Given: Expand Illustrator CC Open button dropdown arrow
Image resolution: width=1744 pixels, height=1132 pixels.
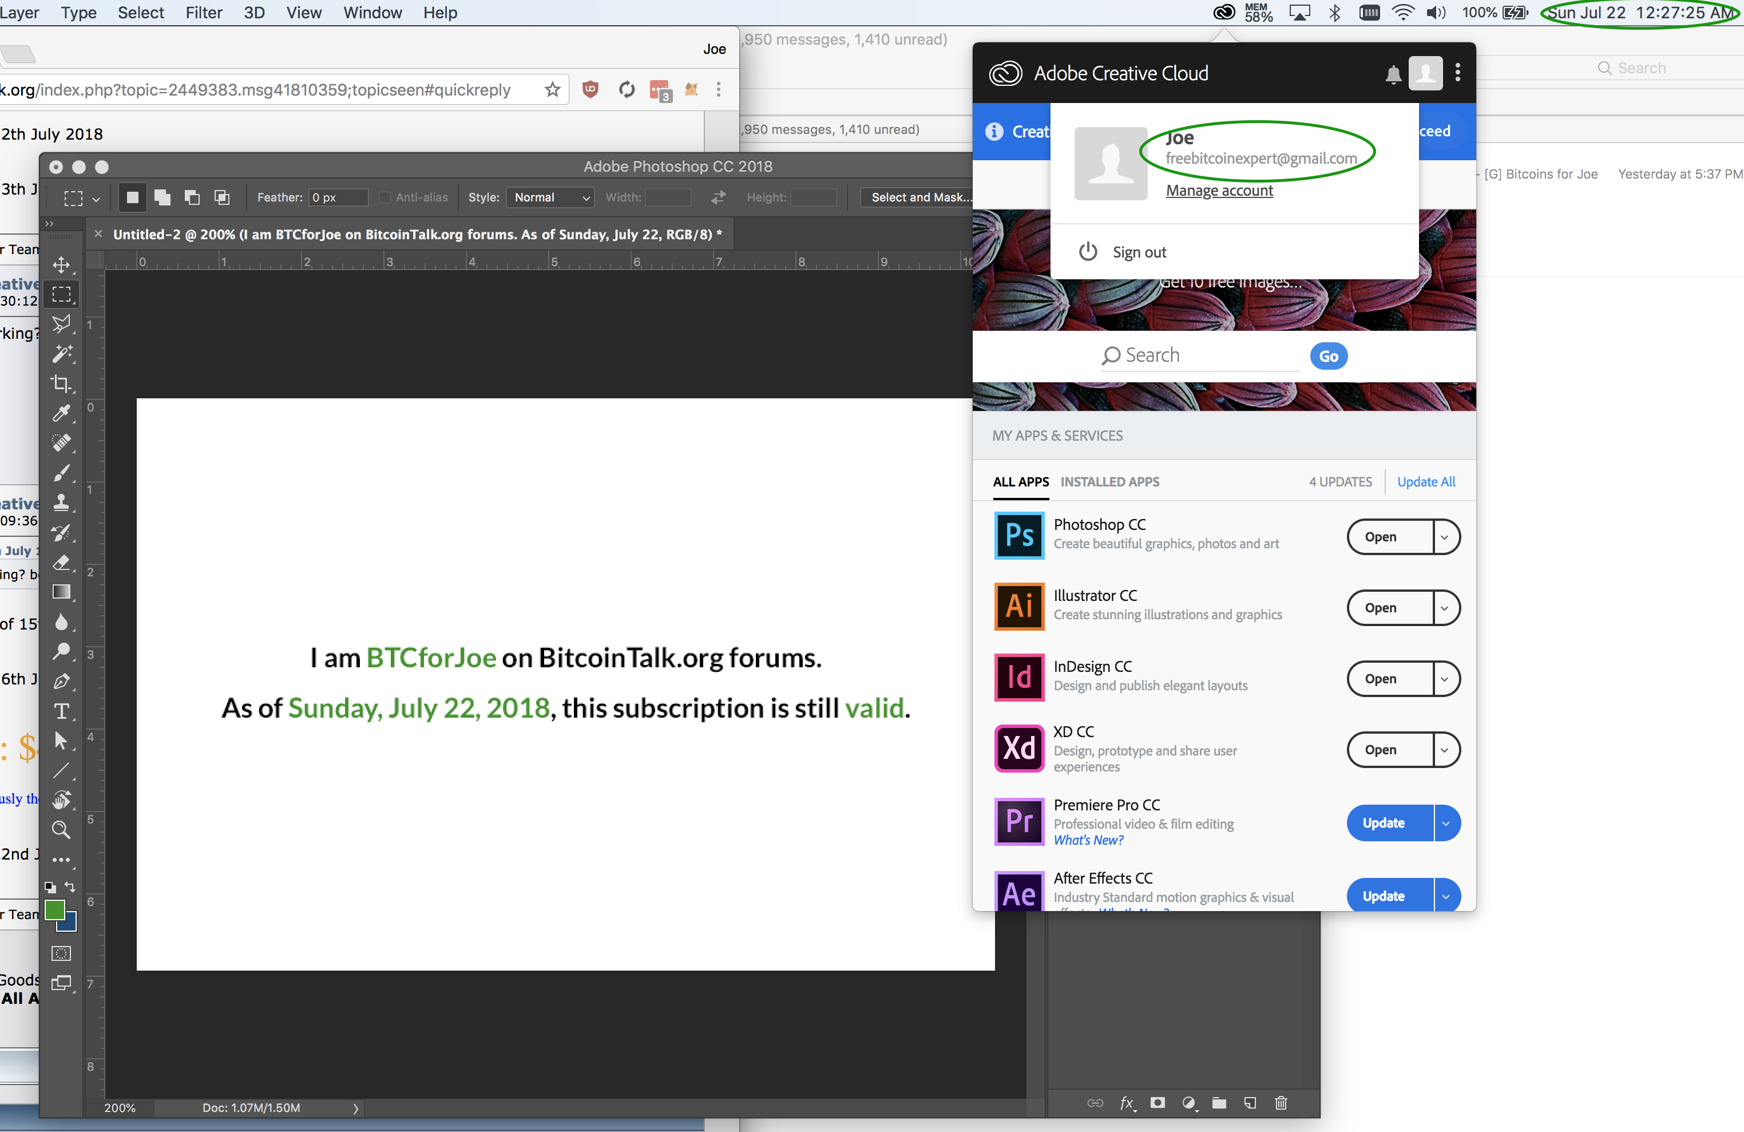Looking at the screenshot, I should (x=1445, y=608).
